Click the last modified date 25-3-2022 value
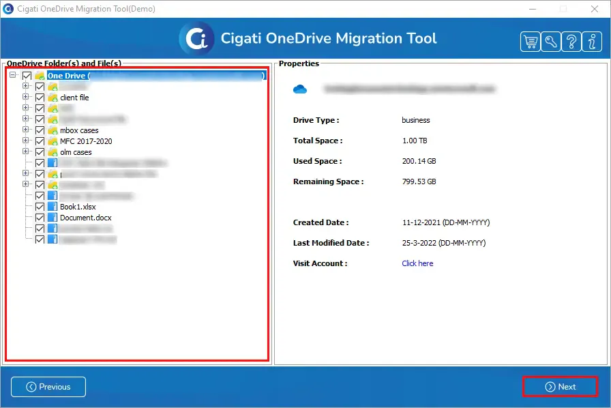Image resolution: width=611 pixels, height=408 pixels. tap(444, 243)
